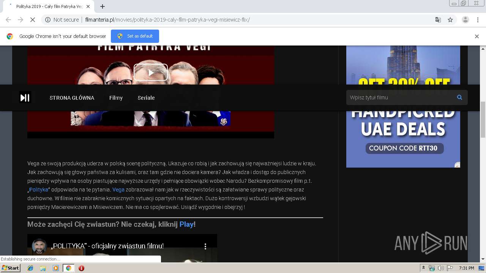This screenshot has width=486, height=273.
Task: Play the movie with the play button
Action: 151,72
